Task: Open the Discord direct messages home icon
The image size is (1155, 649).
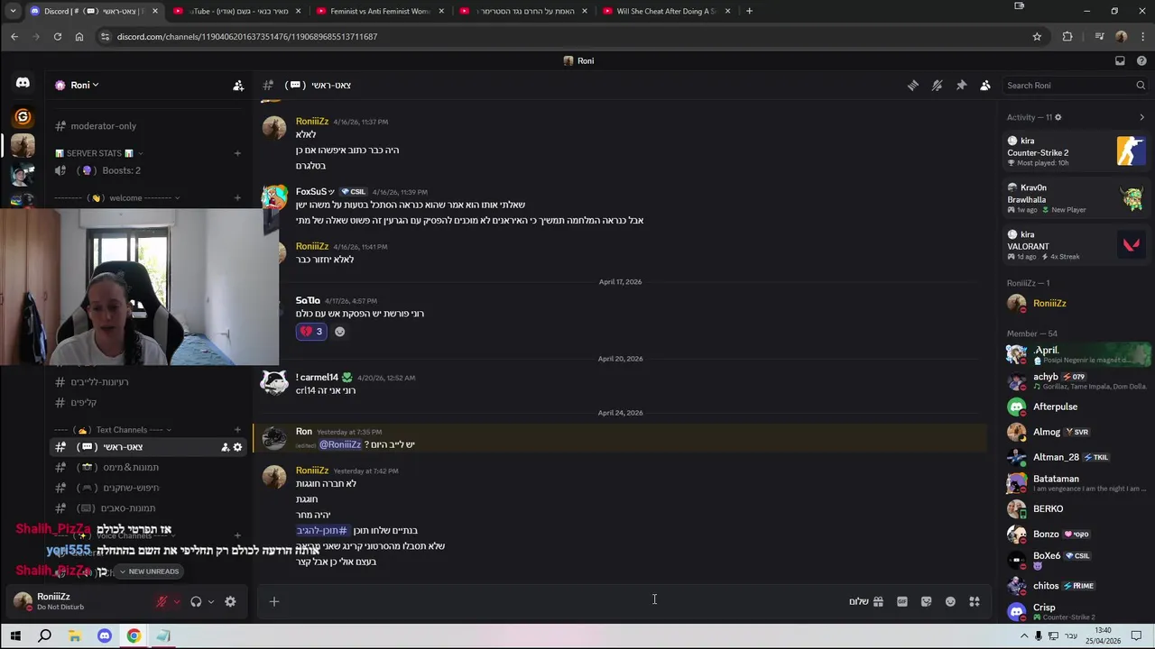Action: coord(23,83)
